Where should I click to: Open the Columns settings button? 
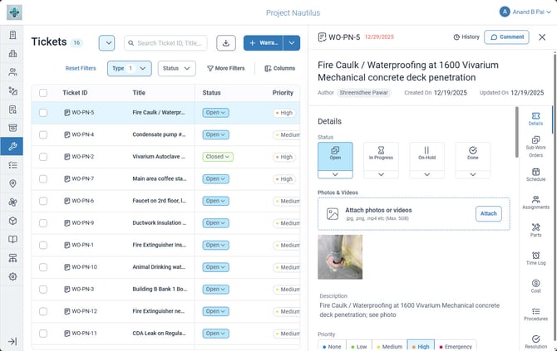pos(279,68)
